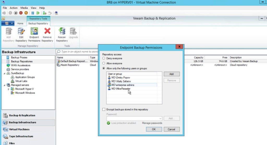267x145 pixels.
Task: Cancel the Endpoint Backup Permissions dialog
Action: coord(171,129)
